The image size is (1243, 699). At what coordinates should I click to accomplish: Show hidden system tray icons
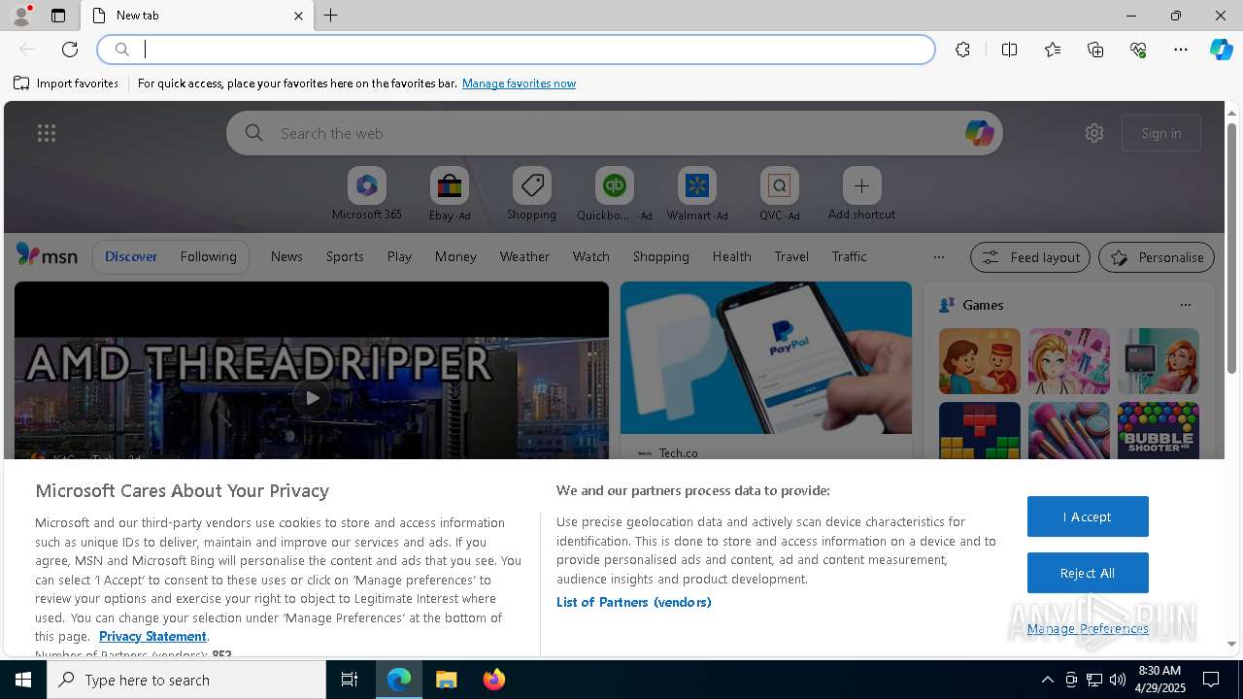(1047, 680)
